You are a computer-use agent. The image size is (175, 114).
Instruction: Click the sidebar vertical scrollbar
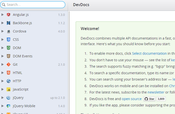click(x=69, y=62)
